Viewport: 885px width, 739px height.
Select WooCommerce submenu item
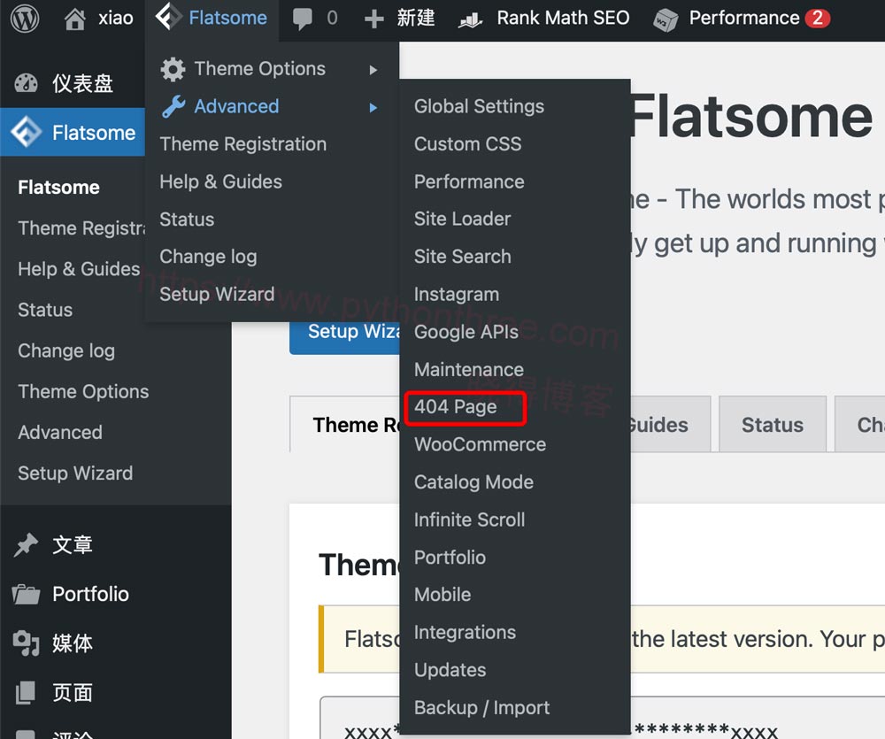(481, 445)
